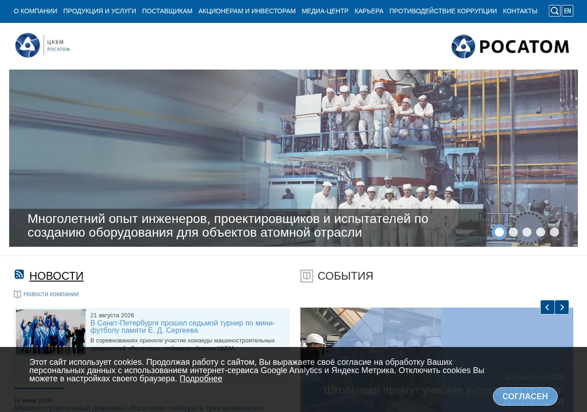
Task: Open the search magnifier icon
Action: tap(554, 11)
